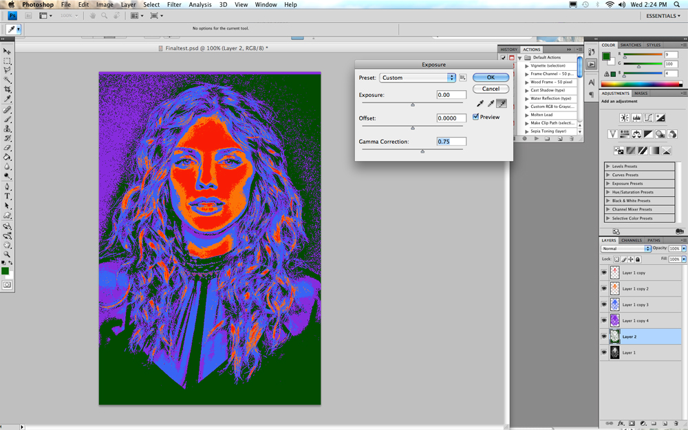Select the Horizontal Type tool
688x430 pixels.
click(7, 196)
